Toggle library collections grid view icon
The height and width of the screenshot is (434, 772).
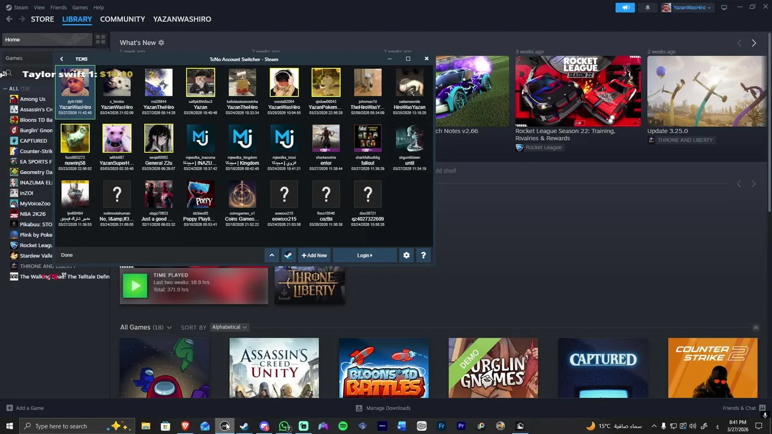pos(100,39)
